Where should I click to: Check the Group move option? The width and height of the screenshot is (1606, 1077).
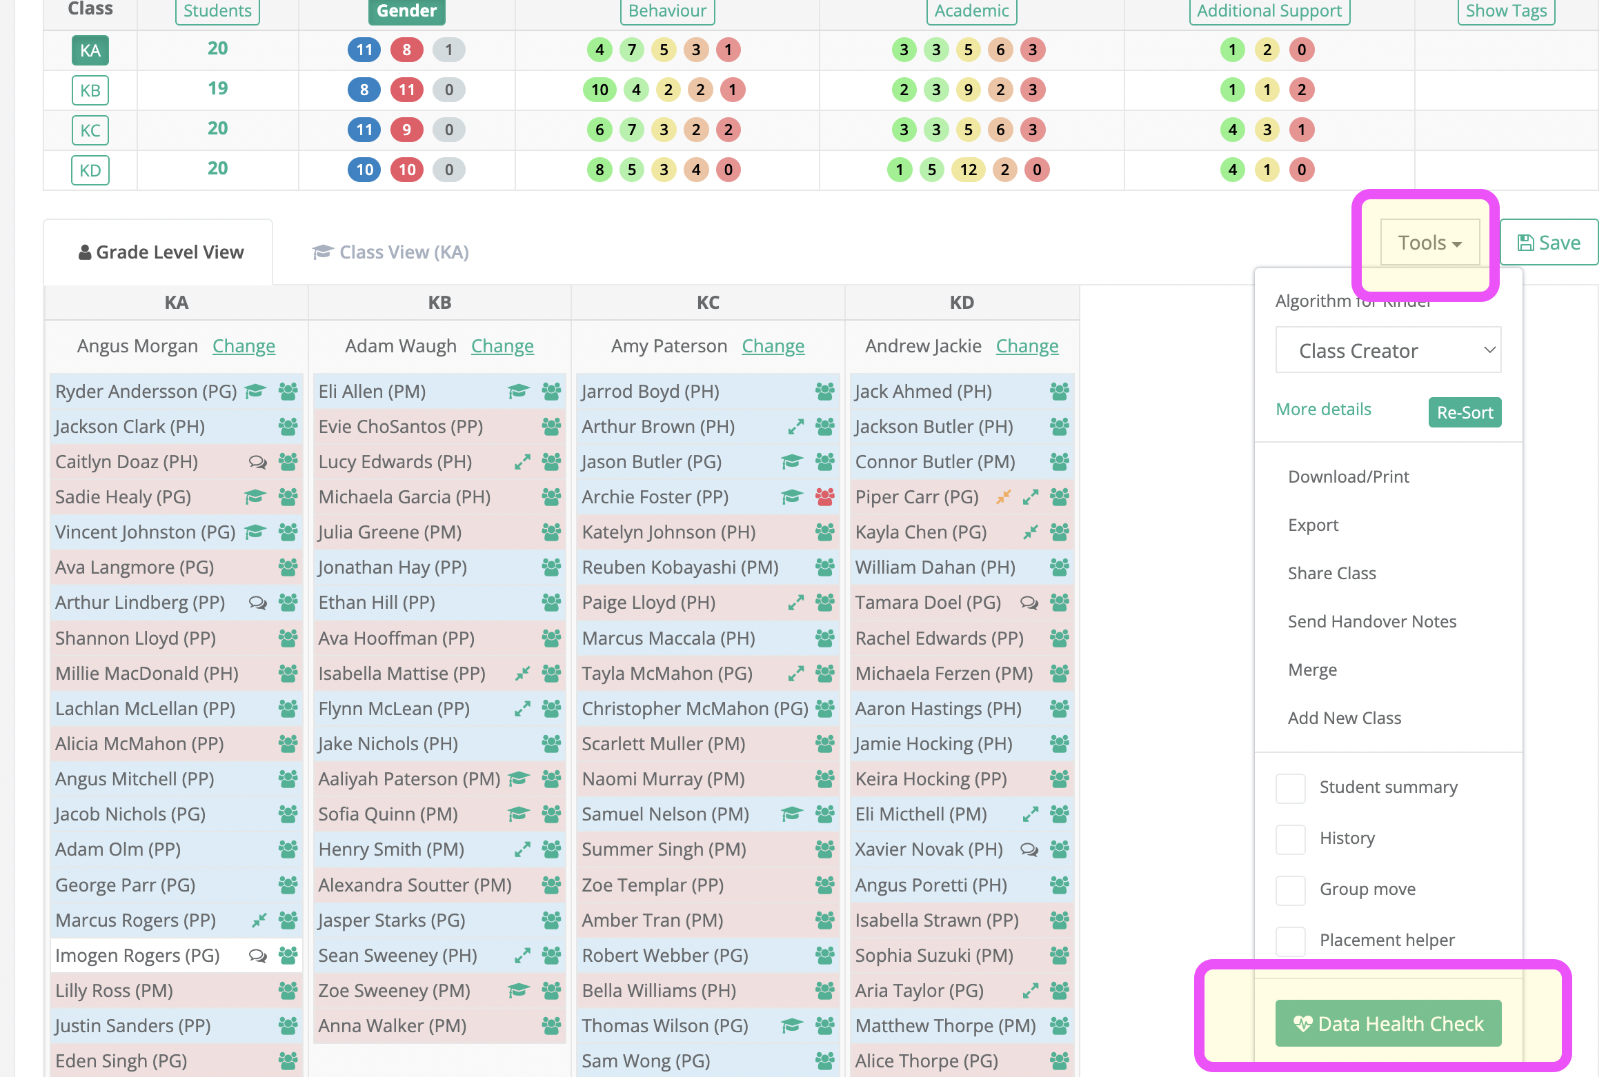(x=1291, y=890)
